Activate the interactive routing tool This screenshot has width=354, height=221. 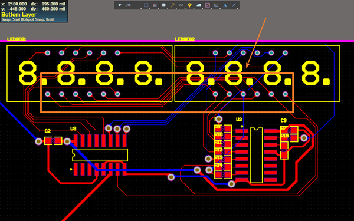(x=172, y=5)
